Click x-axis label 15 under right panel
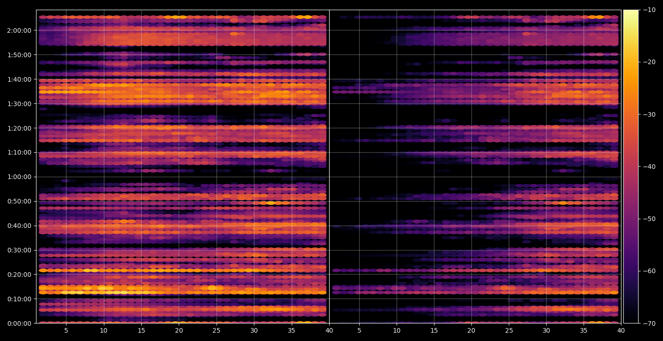Screen dimensions: 663x341 434,330
